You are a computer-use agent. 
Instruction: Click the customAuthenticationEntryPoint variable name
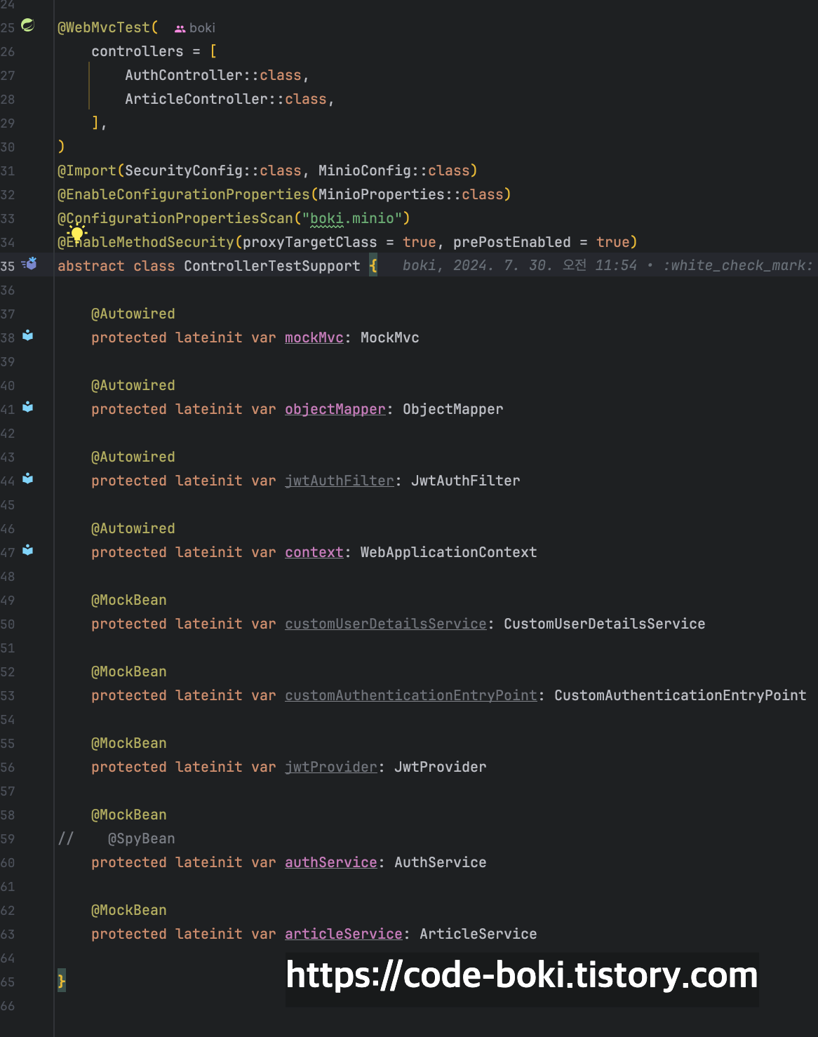[411, 695]
